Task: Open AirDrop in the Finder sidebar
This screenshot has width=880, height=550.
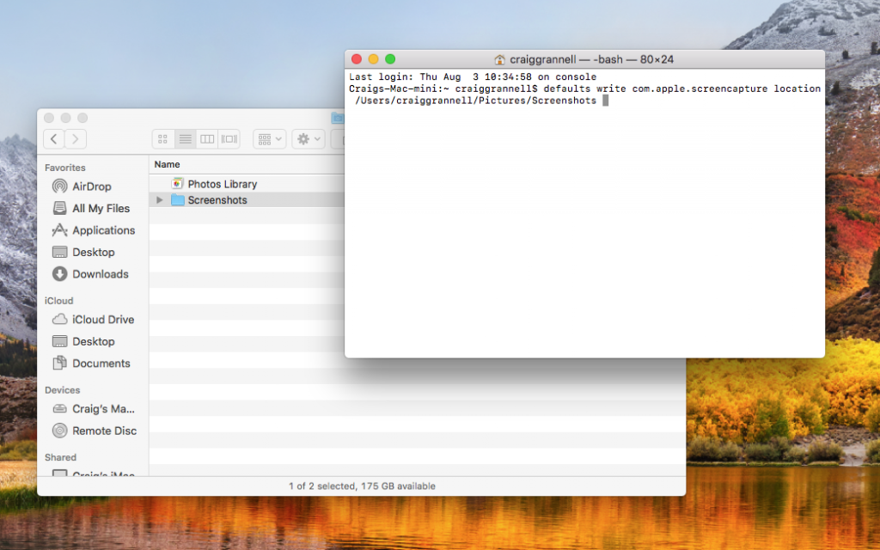Action: tap(82, 186)
